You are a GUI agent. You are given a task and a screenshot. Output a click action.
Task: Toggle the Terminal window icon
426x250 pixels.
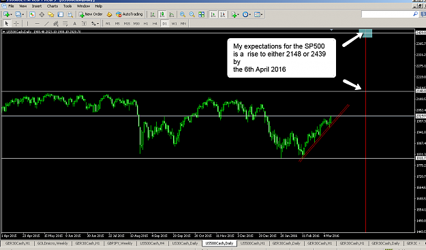click(x=60, y=14)
